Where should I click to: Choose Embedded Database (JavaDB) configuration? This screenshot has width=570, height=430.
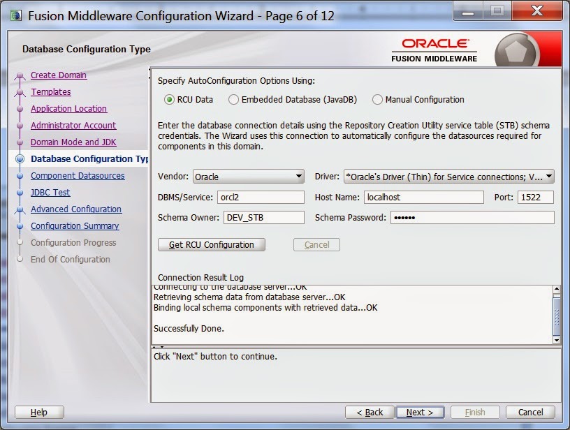pos(233,99)
